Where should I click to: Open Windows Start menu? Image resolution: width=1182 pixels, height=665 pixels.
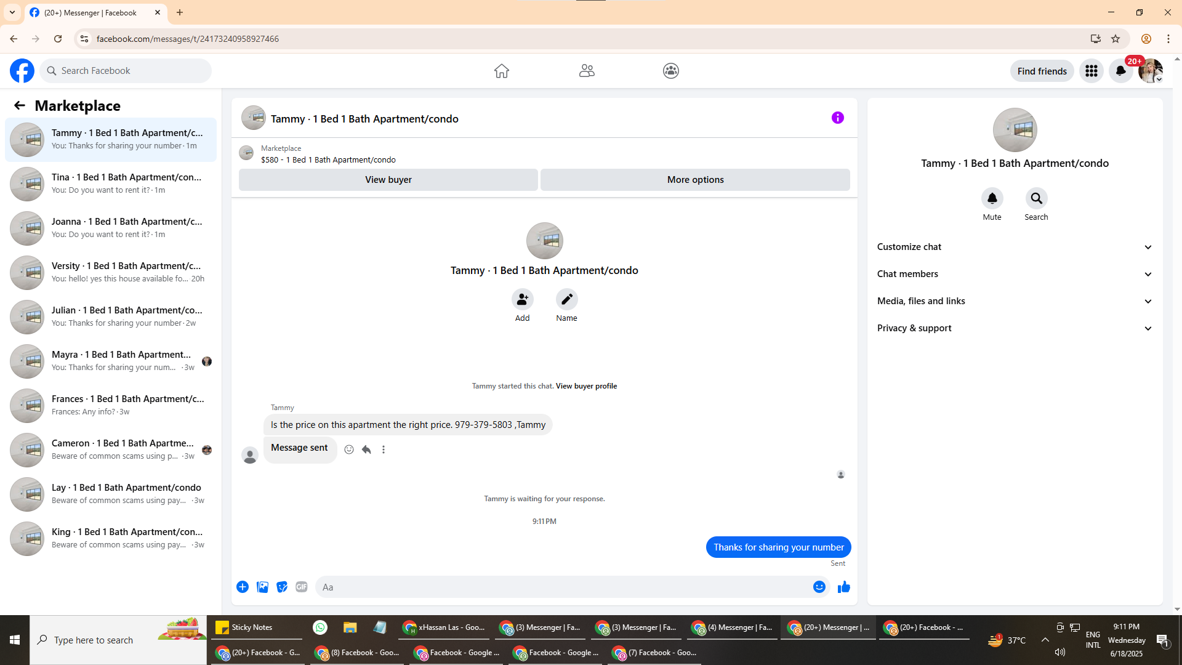coord(15,640)
